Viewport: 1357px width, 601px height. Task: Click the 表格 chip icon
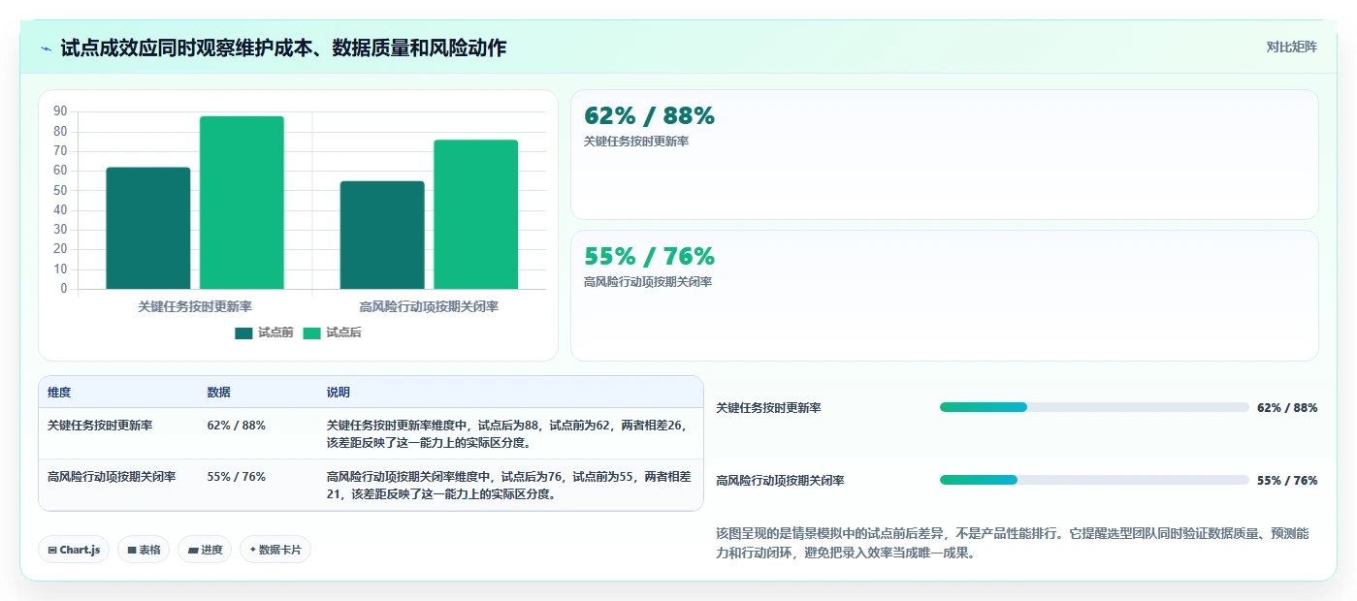pos(132,550)
